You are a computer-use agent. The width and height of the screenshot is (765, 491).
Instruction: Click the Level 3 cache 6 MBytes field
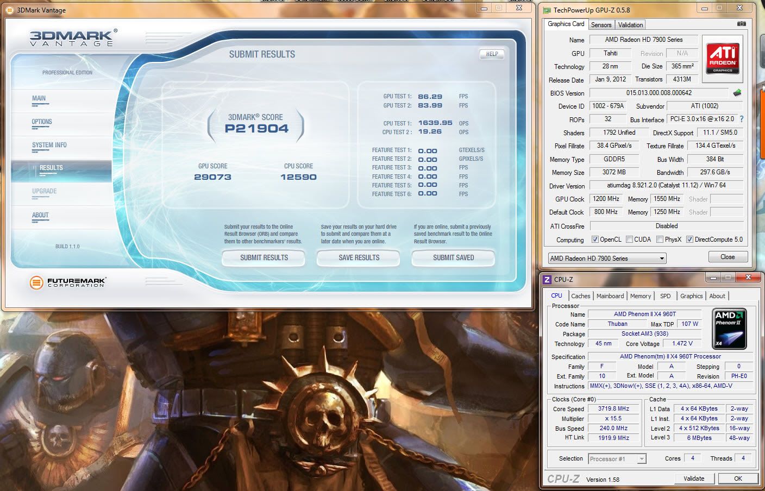(699, 438)
